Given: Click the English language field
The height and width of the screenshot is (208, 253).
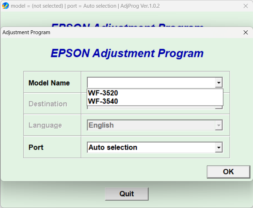Looking at the screenshot, I should click(151, 125).
